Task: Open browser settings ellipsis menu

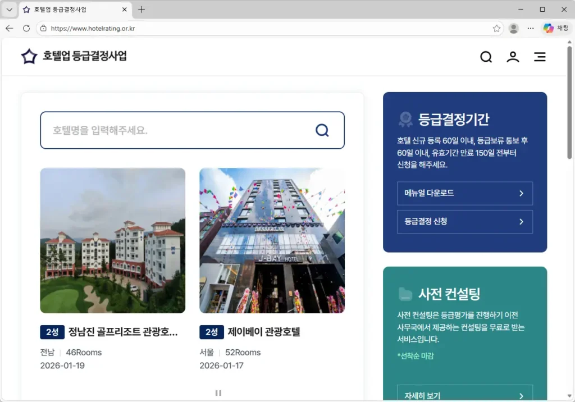Action: point(531,28)
